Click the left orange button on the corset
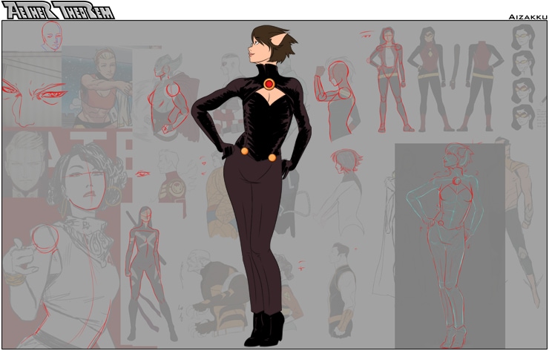The height and width of the screenshot is (351, 549). point(244,151)
